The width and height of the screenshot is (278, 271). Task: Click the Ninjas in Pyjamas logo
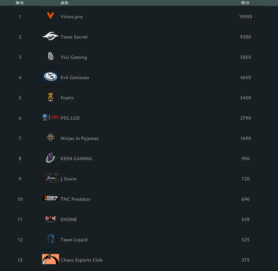[50, 137]
